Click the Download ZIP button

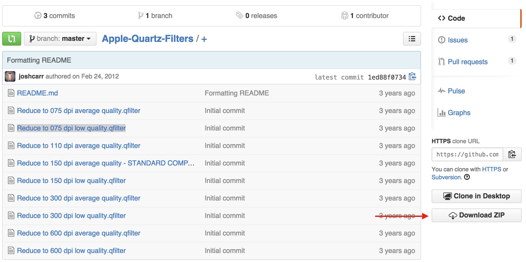tap(476, 215)
